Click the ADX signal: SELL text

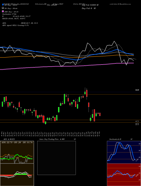pos(16,25)
